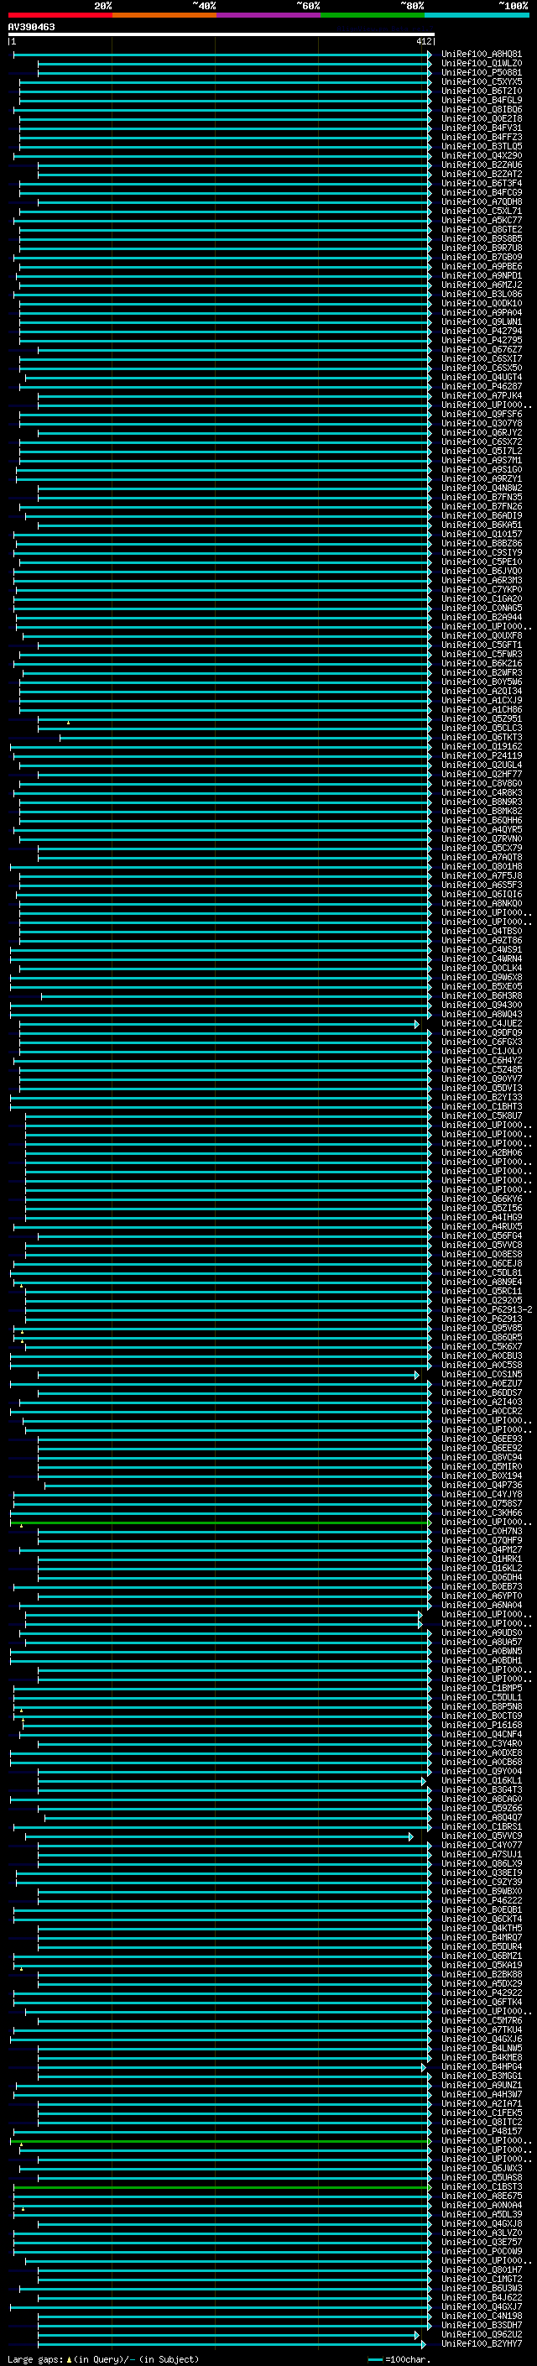Click UniRef100_B3L086 label
The width and height of the screenshot is (537, 2366).
tap(481, 294)
